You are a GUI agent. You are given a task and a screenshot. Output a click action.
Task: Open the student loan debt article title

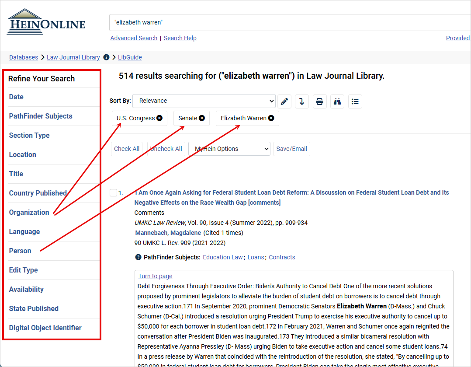[291, 197]
